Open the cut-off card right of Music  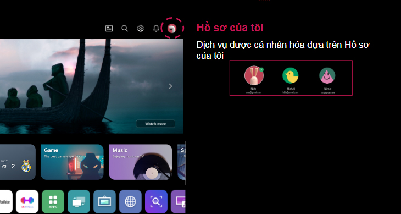[181, 162]
